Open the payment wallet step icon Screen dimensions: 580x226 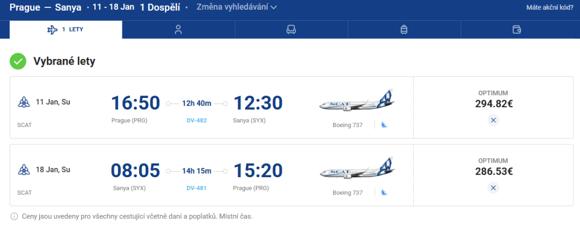(517, 30)
